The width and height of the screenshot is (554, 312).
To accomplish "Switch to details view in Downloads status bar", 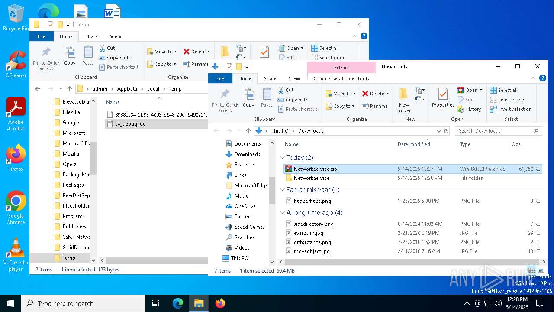I will [x=531, y=271].
